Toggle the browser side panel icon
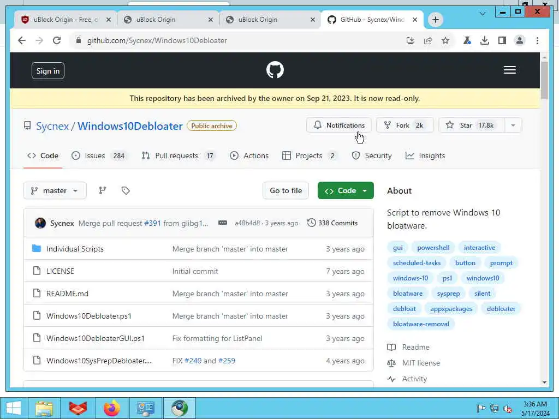 pos(502,40)
